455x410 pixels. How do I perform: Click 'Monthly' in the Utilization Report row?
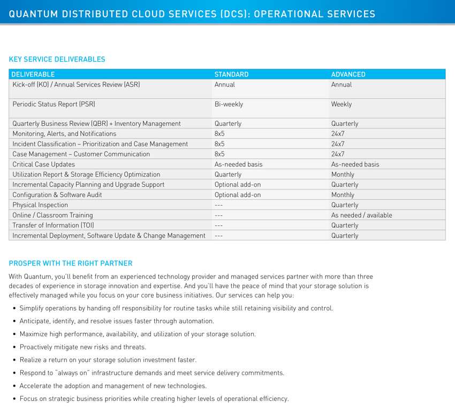343,174
